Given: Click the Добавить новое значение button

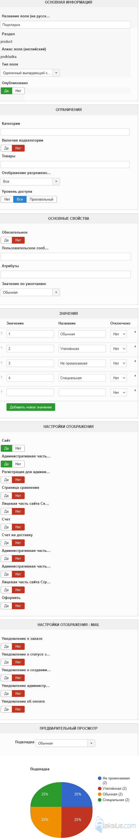Looking at the screenshot, I should 31,407.
